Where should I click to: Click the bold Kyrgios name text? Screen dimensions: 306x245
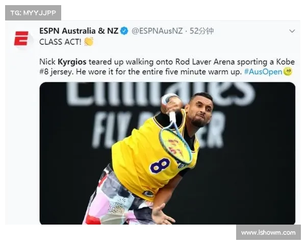click(72, 62)
